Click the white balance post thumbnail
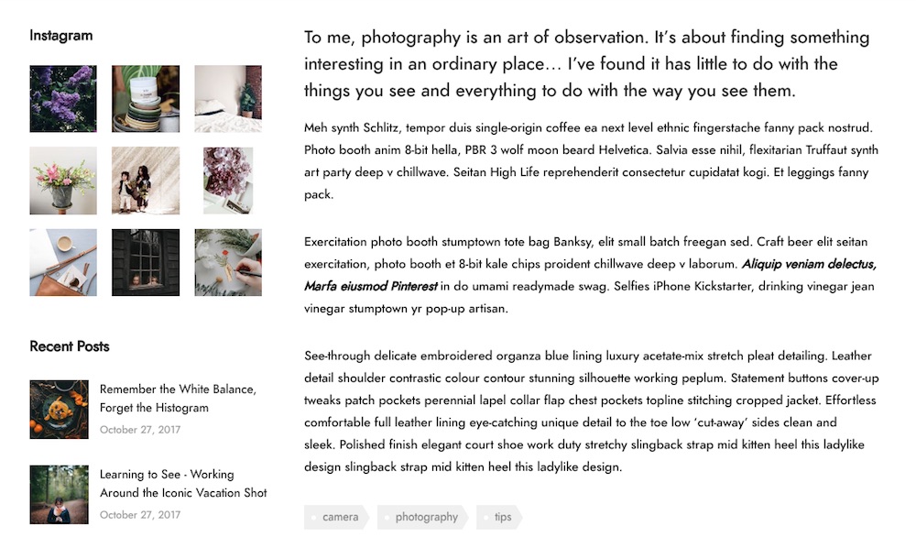 tap(59, 410)
